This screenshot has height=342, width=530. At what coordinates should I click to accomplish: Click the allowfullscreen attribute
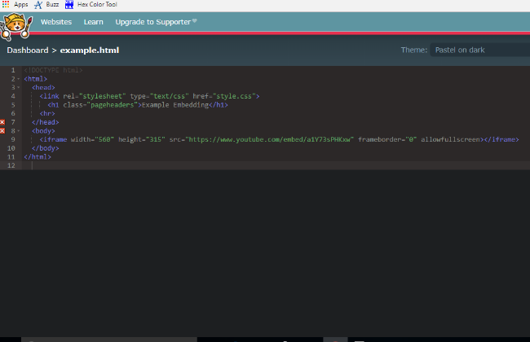coord(451,139)
